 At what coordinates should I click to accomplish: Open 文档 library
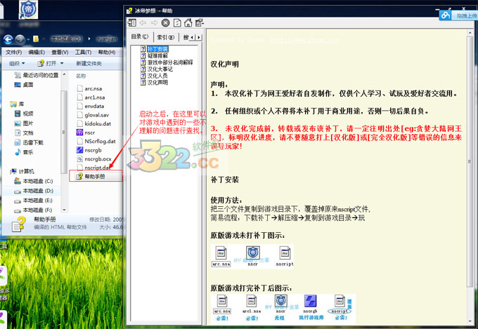24,133
